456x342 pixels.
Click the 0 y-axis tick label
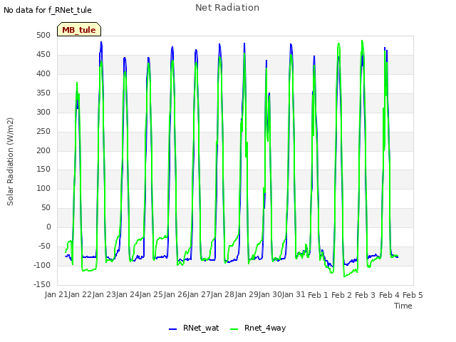pyautogui.click(x=48, y=227)
